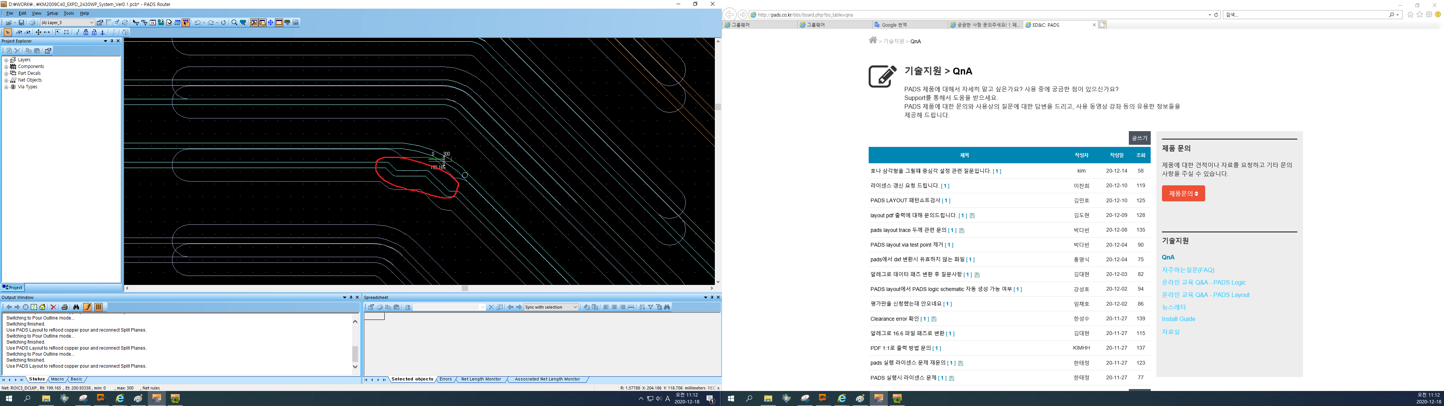Open the DRC filter toolbar icon

click(x=145, y=23)
